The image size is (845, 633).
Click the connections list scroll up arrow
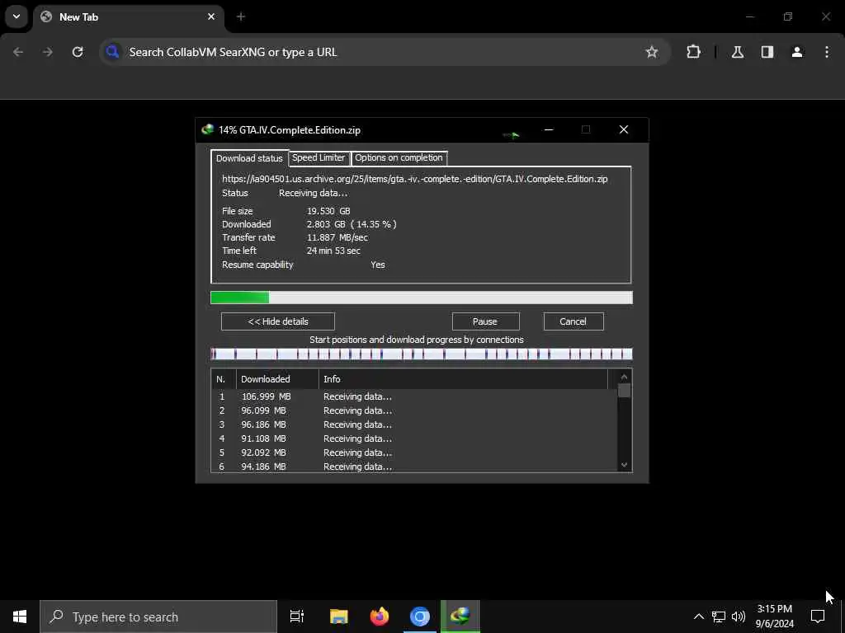click(624, 377)
